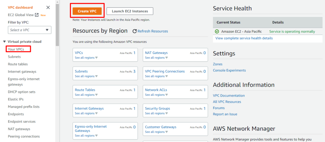
Task: Open NAT gateways in the sidebar
Action: tap(19, 129)
